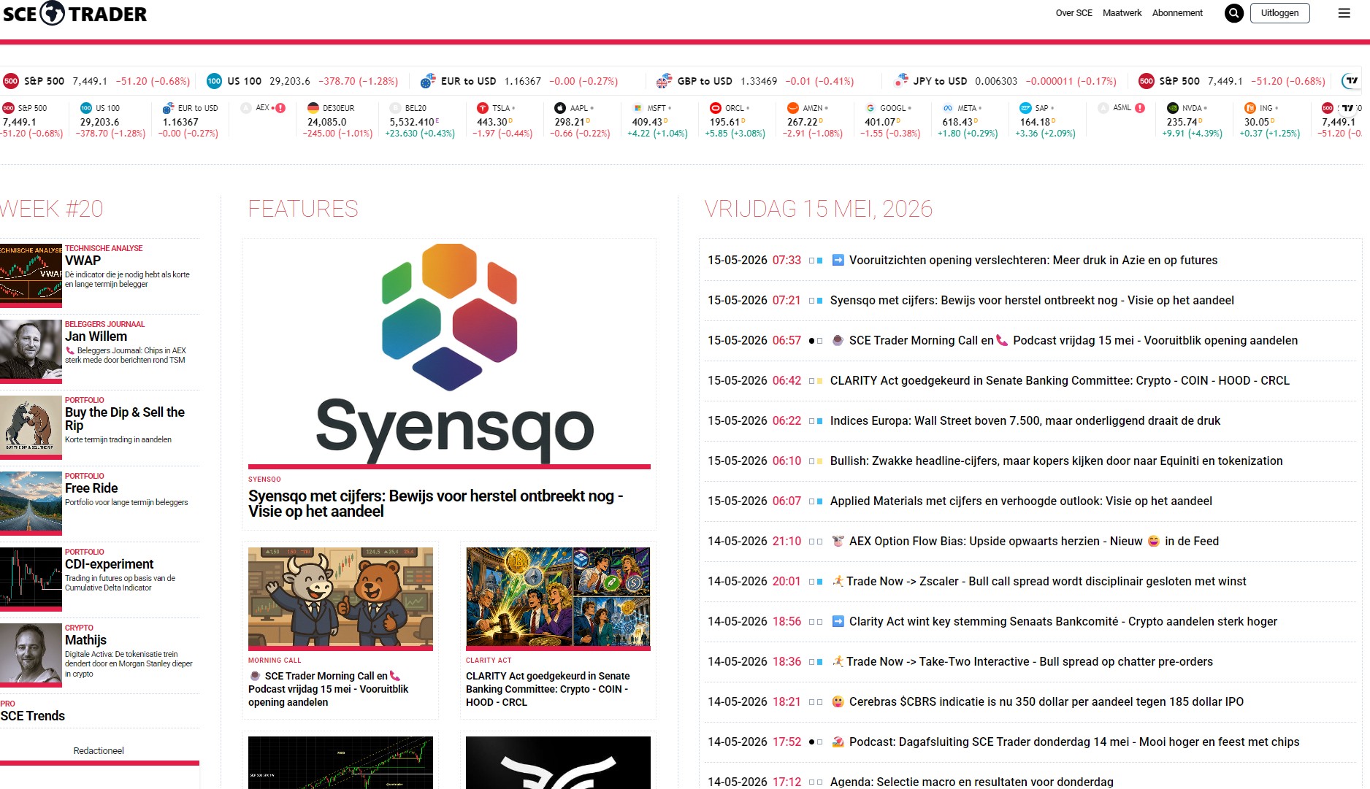Screen dimensions: 1370x789
Task: Open the SCE Trends pro link
Action: [x=33, y=716]
